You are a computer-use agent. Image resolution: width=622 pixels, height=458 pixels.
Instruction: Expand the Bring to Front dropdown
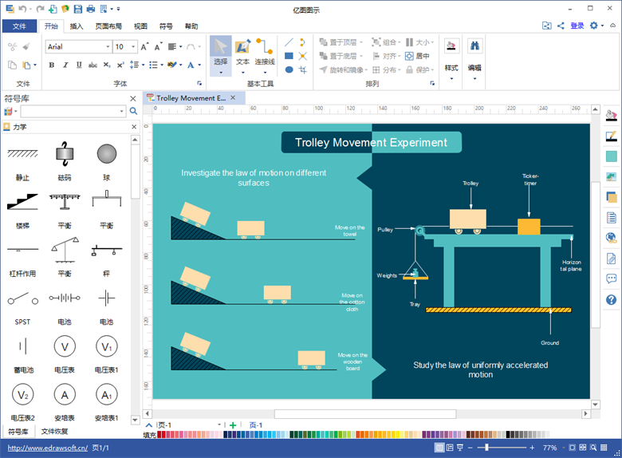[361, 42]
